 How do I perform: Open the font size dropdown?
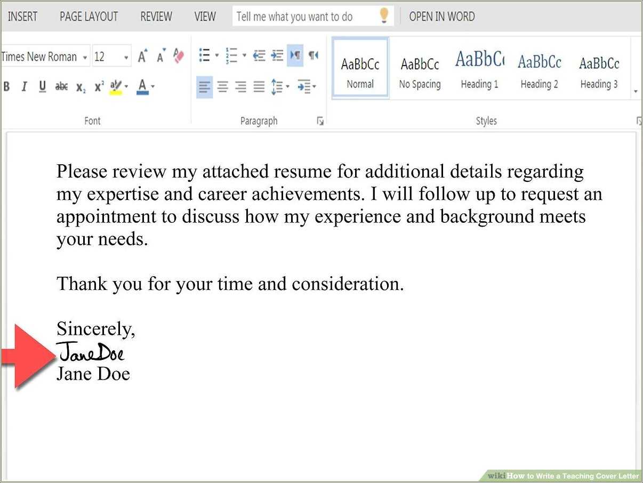pos(127,57)
